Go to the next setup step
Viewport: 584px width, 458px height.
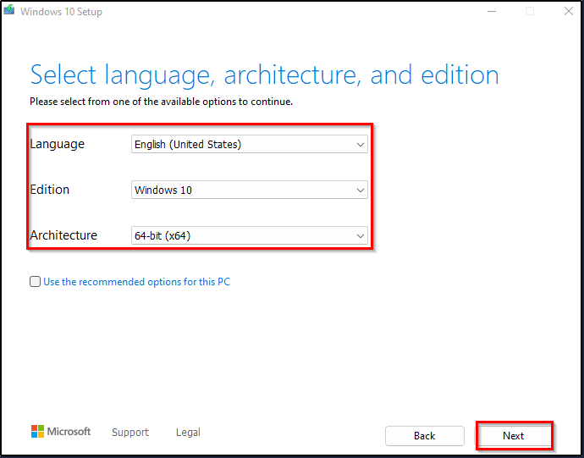513,436
